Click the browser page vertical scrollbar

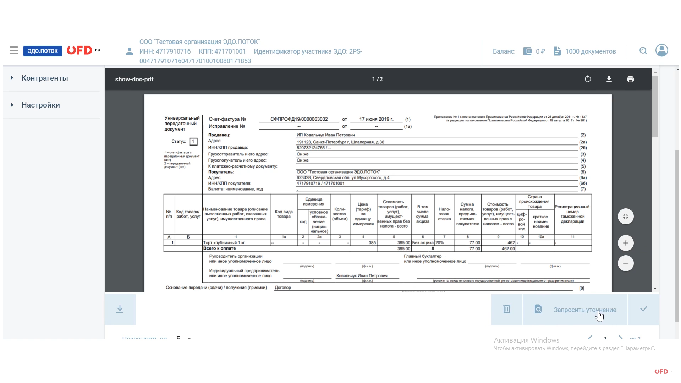coord(677,236)
